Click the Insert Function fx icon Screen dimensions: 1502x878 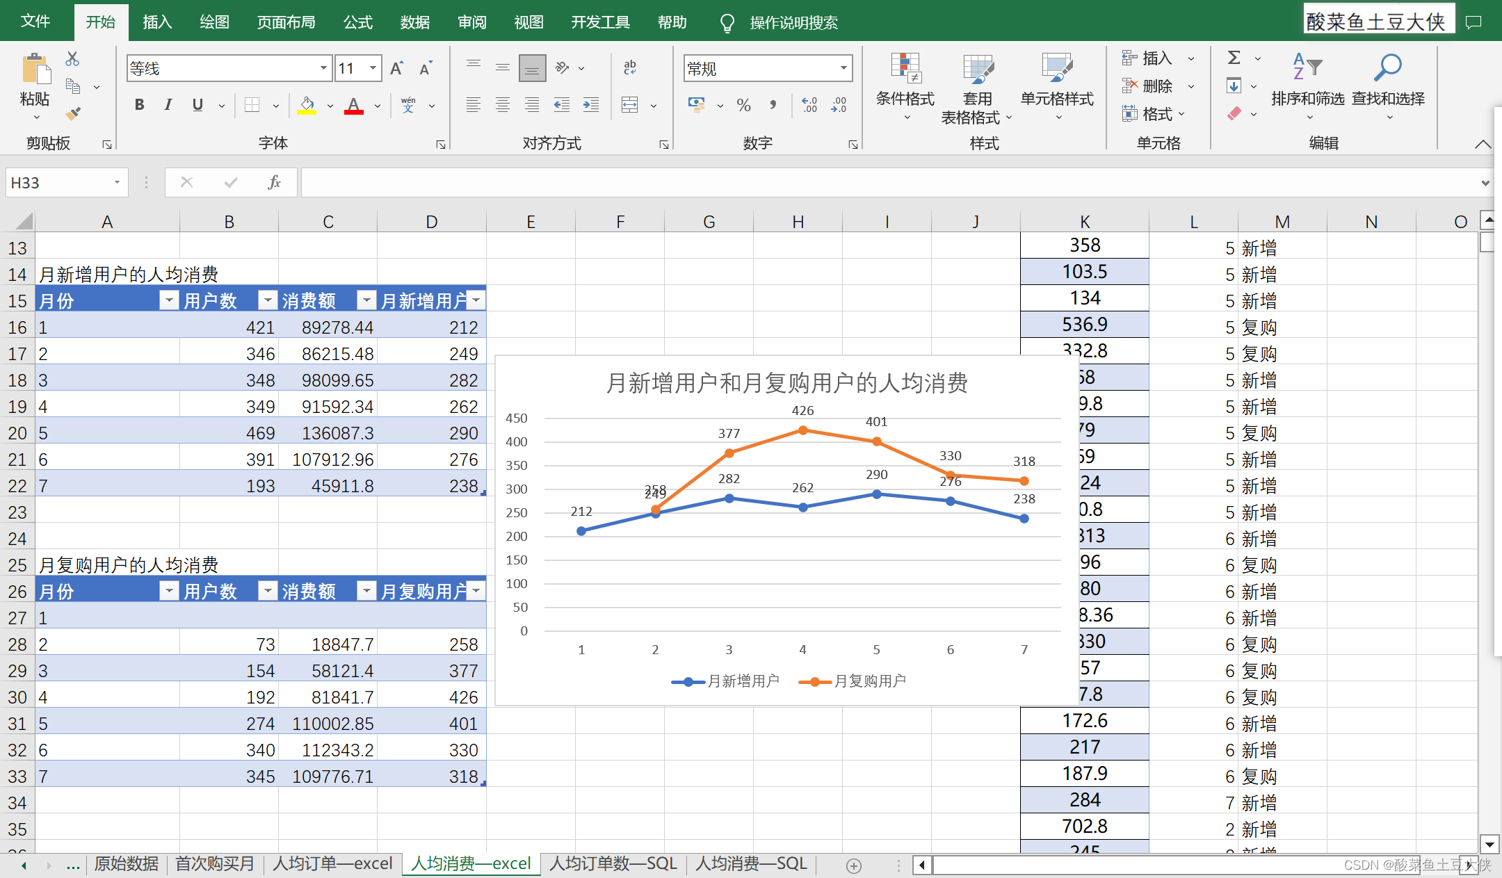coord(274,183)
